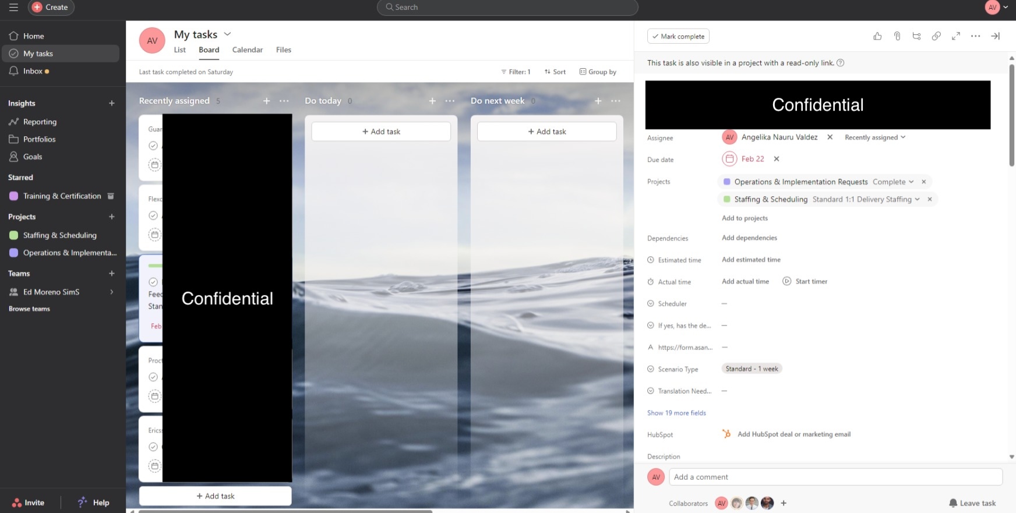This screenshot has width=1016, height=513.
Task: Expand the My tasks title dropdown
Action: click(x=227, y=34)
